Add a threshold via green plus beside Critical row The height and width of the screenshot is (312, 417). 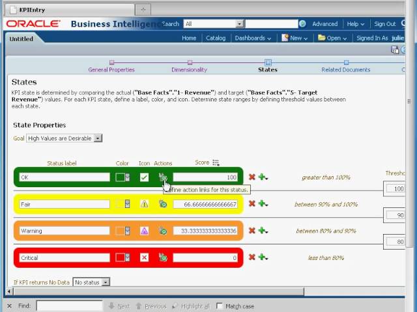263,257
